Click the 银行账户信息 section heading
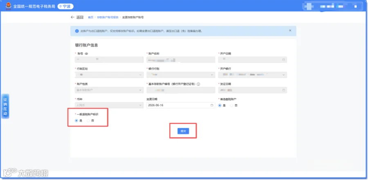The image size is (368, 180). [86, 45]
